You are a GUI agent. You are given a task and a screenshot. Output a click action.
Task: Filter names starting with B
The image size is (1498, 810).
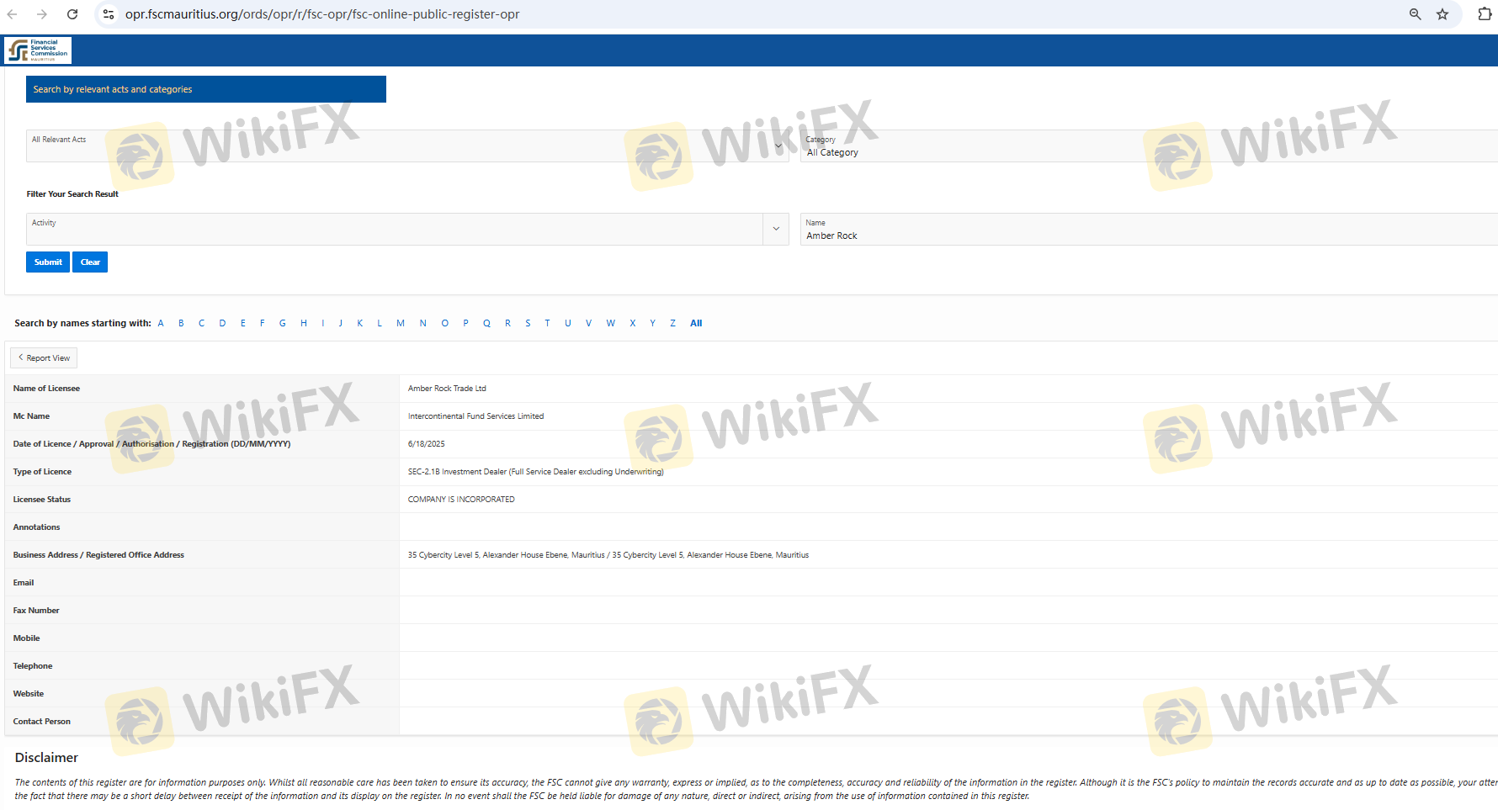click(181, 323)
